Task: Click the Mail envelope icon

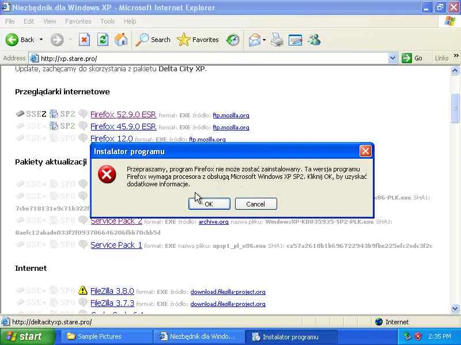Action: coord(254,40)
